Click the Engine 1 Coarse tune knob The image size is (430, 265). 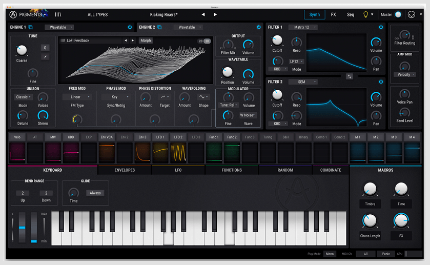(x=22, y=50)
